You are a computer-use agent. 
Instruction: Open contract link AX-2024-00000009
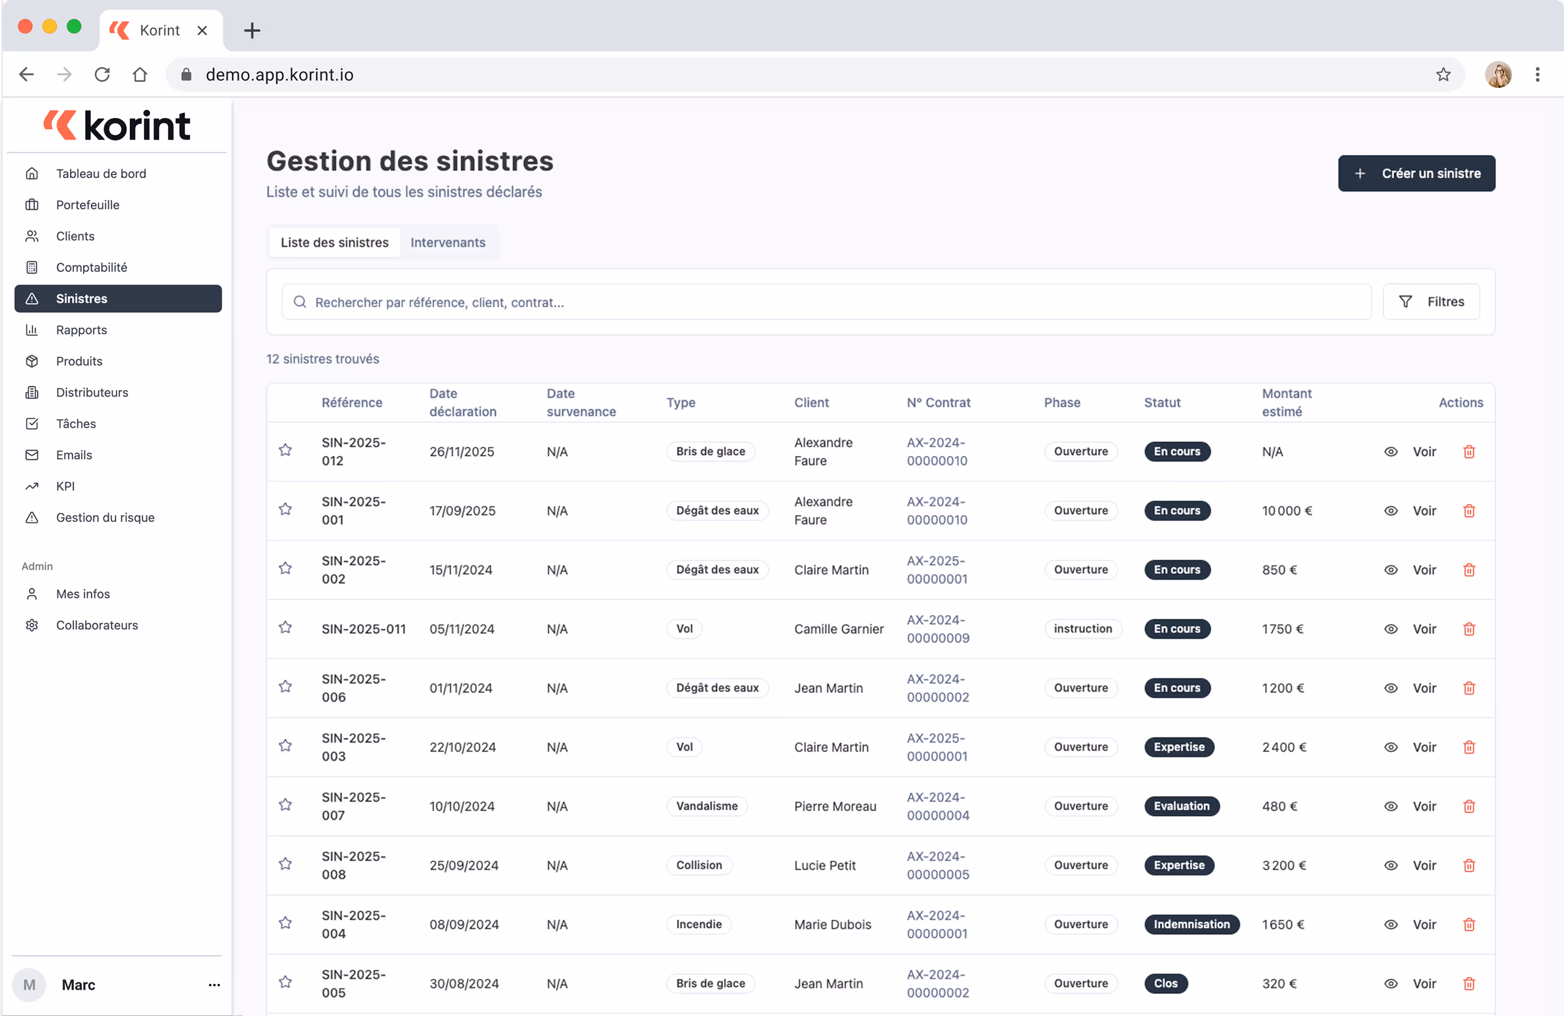938,629
